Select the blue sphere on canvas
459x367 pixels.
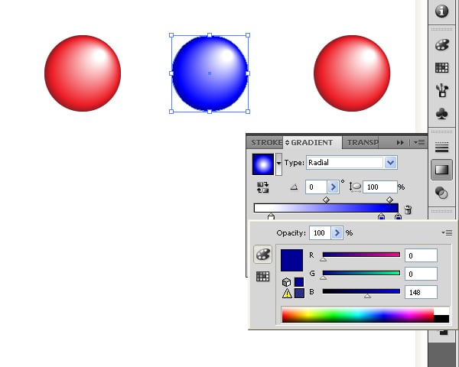210,73
